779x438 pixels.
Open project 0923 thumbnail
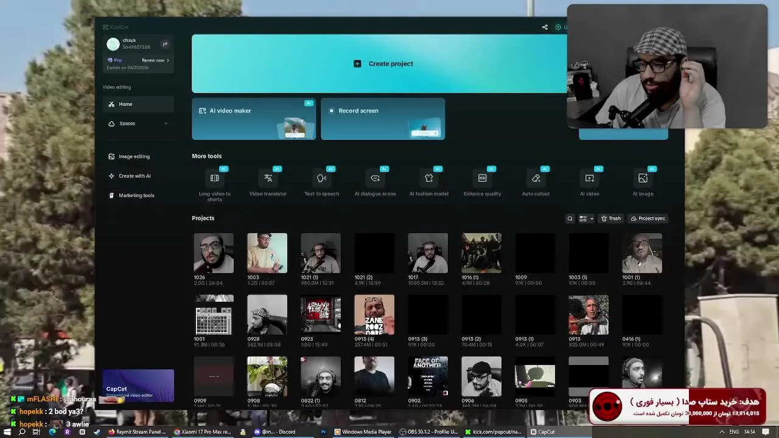(x=321, y=315)
